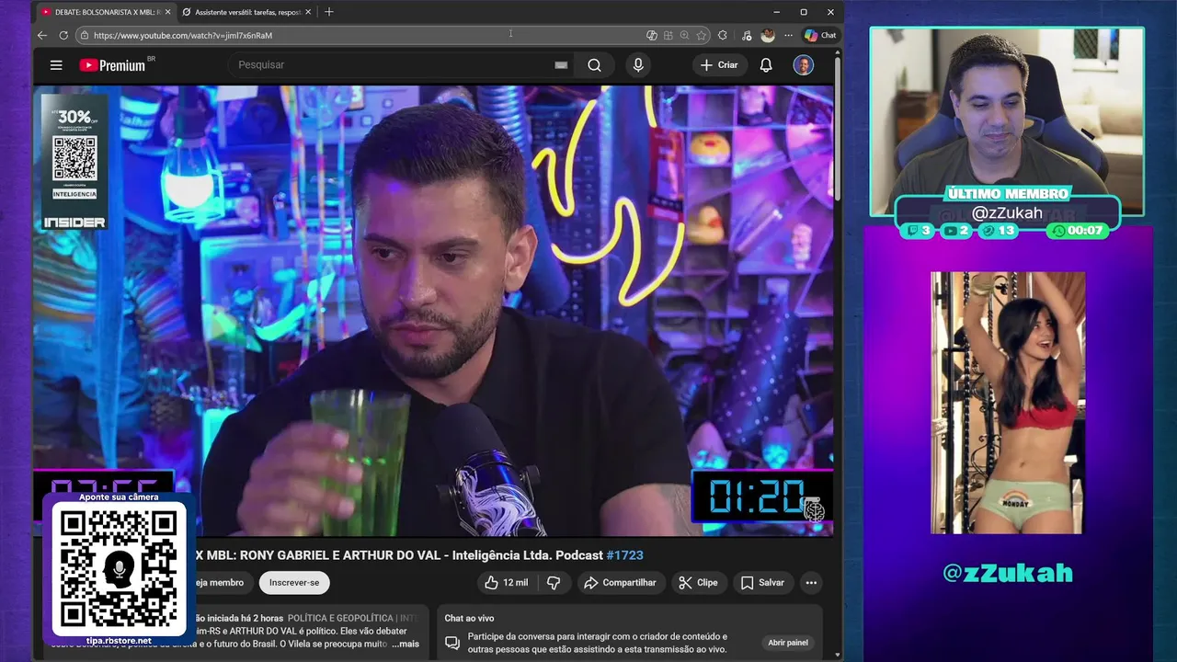The image size is (1177, 662).
Task: Activate voice search microphone icon
Action: [638, 65]
